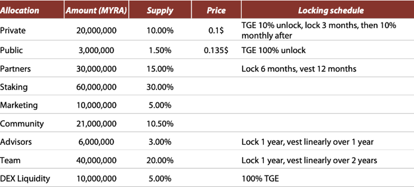Select the Advisors row label

pos(16,142)
